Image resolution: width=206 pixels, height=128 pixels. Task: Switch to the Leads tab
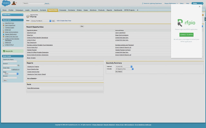coord(27,10)
